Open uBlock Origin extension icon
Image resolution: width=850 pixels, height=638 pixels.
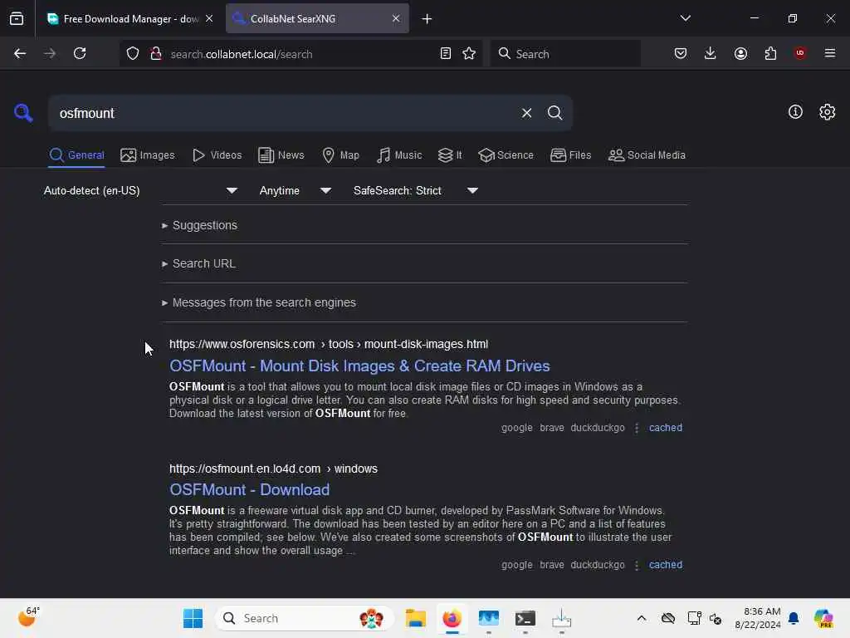799,53
